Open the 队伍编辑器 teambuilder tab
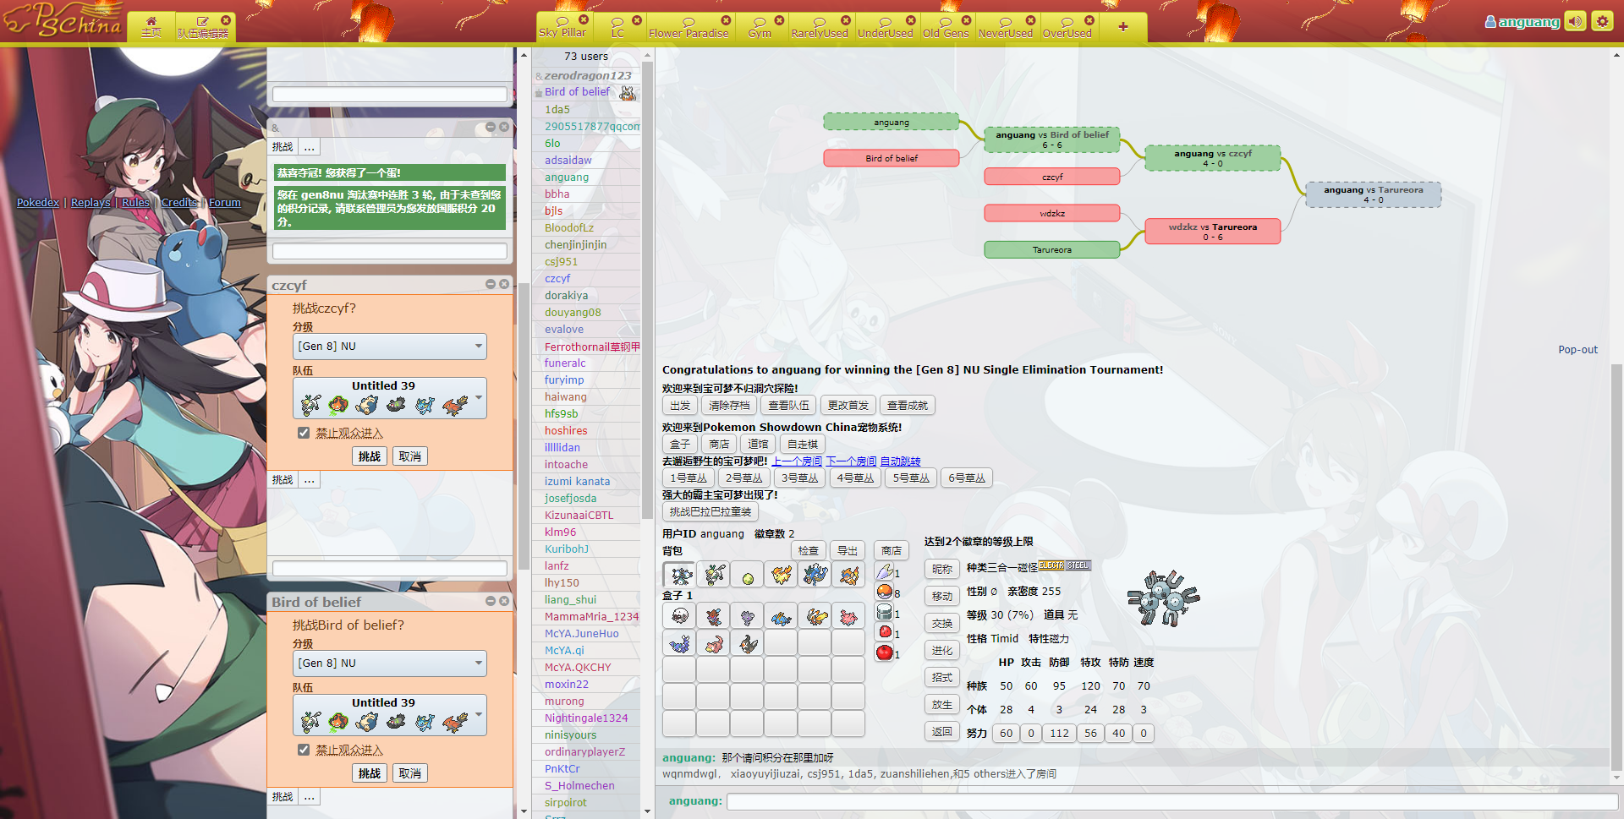Viewport: 1624px width, 819px height. (202, 28)
